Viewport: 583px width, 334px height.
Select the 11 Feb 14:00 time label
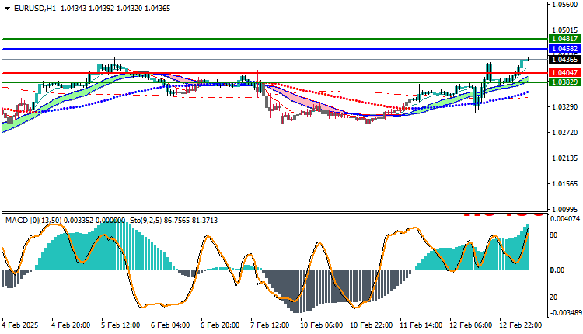point(421,325)
